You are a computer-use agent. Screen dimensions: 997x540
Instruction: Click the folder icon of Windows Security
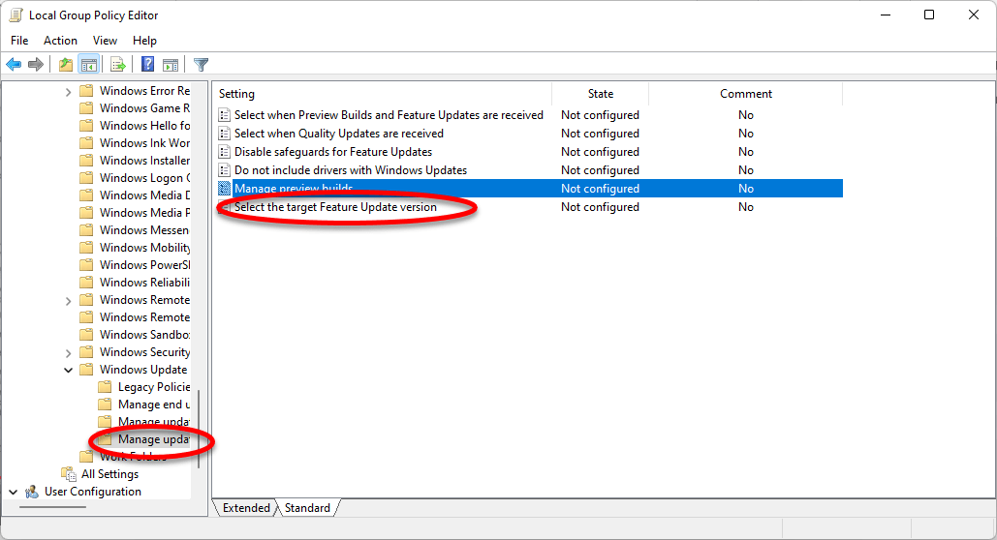(x=86, y=352)
